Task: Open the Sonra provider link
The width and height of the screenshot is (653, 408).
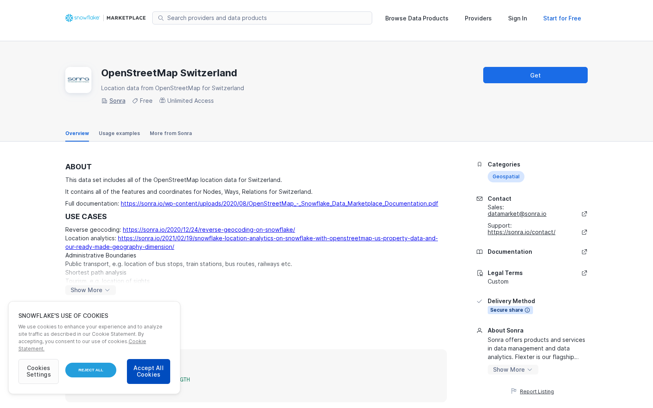Action: pyautogui.click(x=117, y=101)
